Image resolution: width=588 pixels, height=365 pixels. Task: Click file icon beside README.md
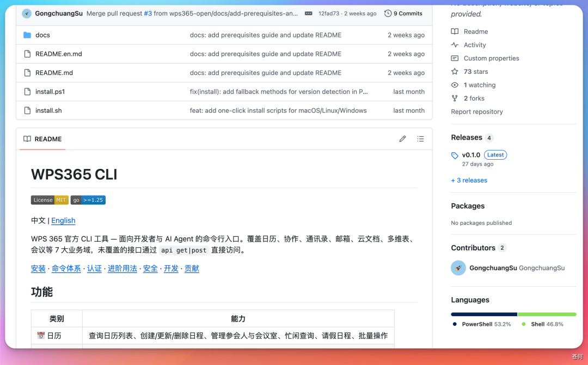27,73
